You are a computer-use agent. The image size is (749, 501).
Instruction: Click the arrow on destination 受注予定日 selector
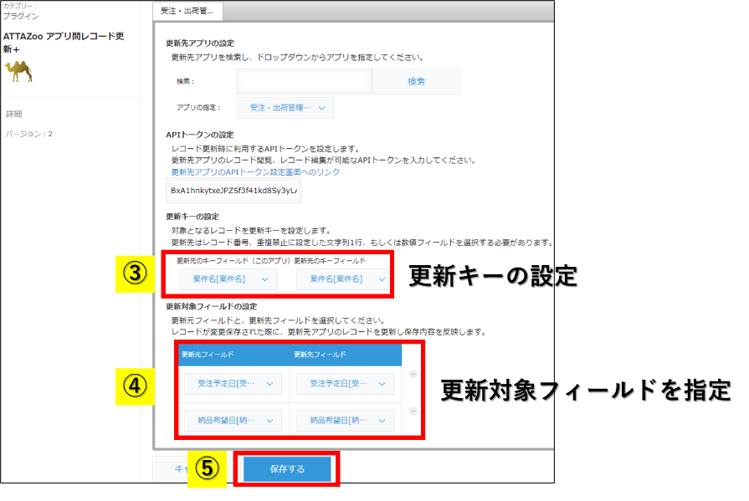(x=382, y=384)
